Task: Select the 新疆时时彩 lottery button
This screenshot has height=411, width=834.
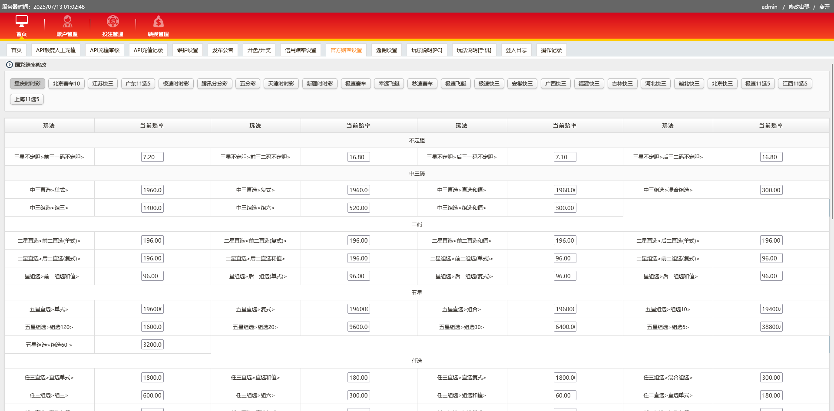Action: coord(320,83)
